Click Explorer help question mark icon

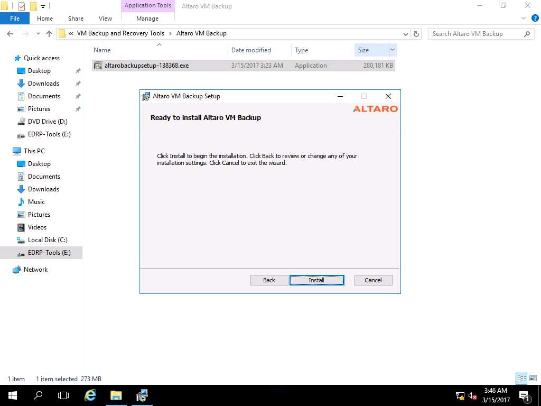tap(535, 19)
